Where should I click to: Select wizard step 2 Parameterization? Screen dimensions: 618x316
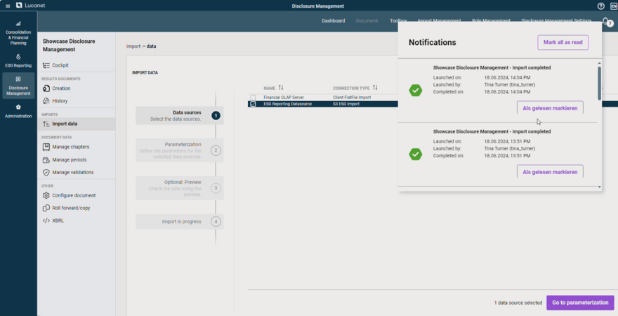(180, 150)
